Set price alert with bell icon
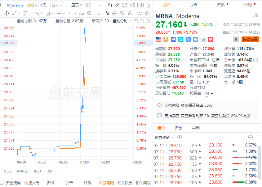Image resolution: width=262 pixels, height=187 pixels. click(236, 39)
